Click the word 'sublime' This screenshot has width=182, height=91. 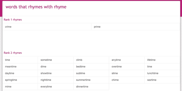click(81, 73)
